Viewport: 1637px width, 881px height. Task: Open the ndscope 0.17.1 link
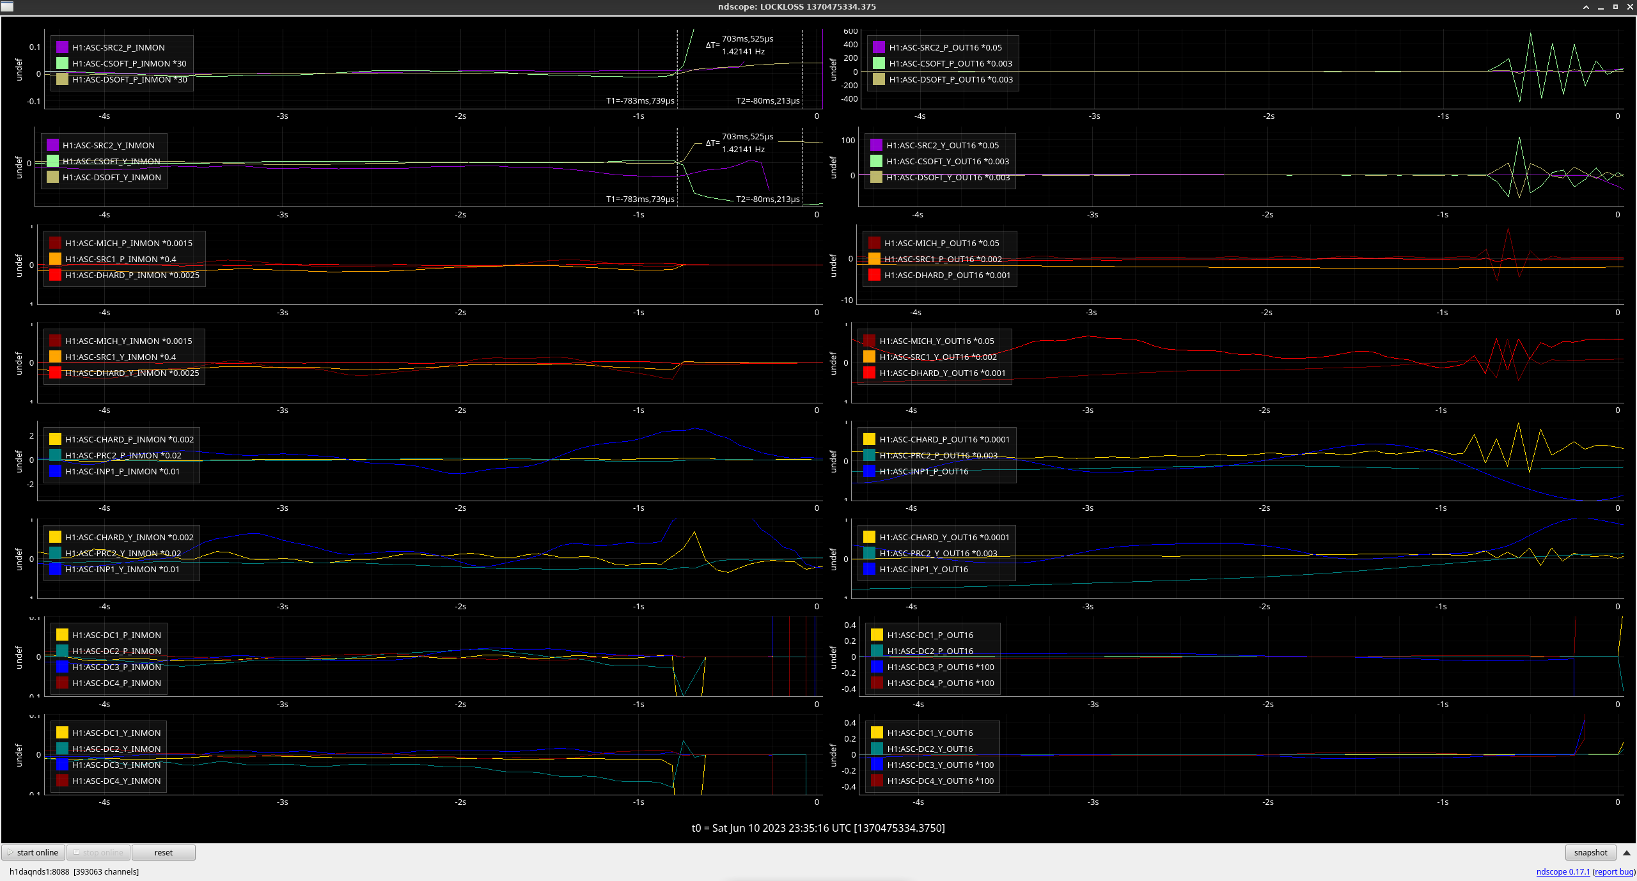click(x=1562, y=871)
